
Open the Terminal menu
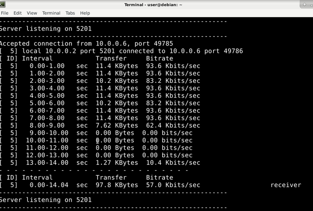pyautogui.click(x=51, y=13)
